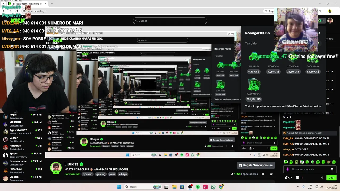The image size is (340, 191).
Task: Reload the kick.com page
Action: pos(16,11)
